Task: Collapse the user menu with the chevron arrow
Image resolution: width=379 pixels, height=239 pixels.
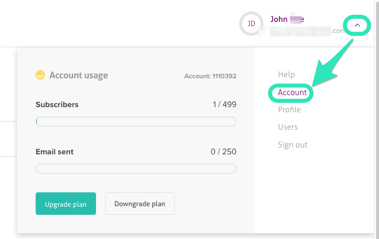Action: click(x=357, y=25)
